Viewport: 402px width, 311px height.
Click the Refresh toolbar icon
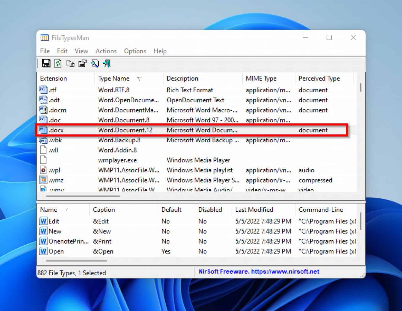tap(58, 63)
